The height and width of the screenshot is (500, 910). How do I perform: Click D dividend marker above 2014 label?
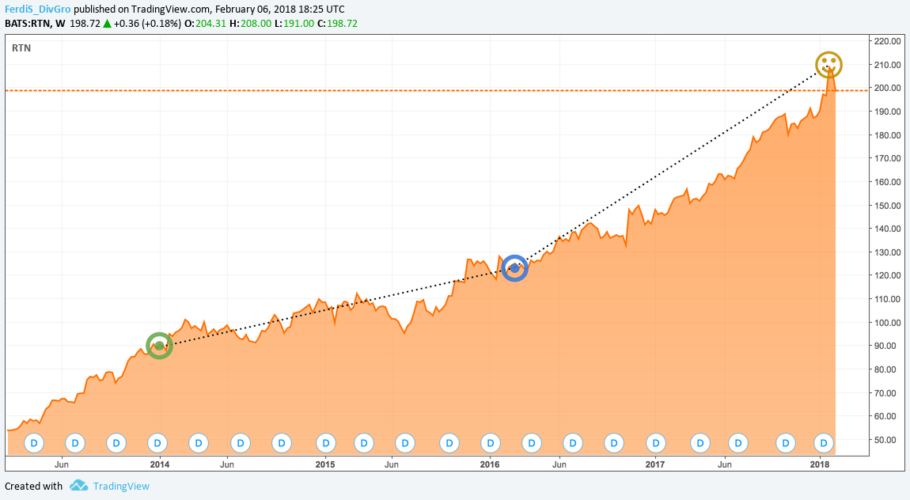pyautogui.click(x=157, y=443)
